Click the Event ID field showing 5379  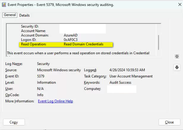pyautogui.click(x=41, y=76)
